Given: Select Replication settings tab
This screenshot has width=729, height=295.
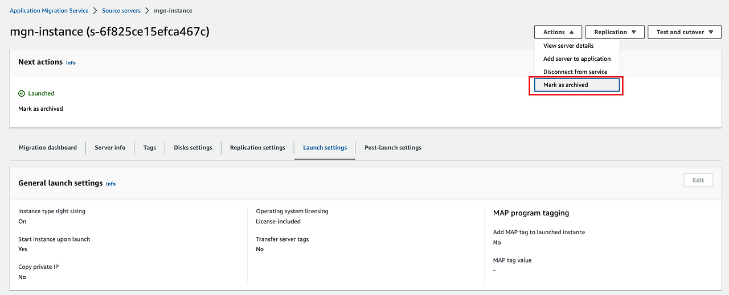Looking at the screenshot, I should click(x=257, y=148).
